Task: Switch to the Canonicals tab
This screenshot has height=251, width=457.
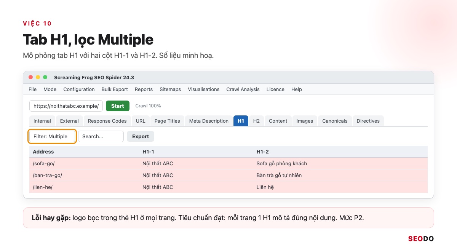Action: [335, 121]
